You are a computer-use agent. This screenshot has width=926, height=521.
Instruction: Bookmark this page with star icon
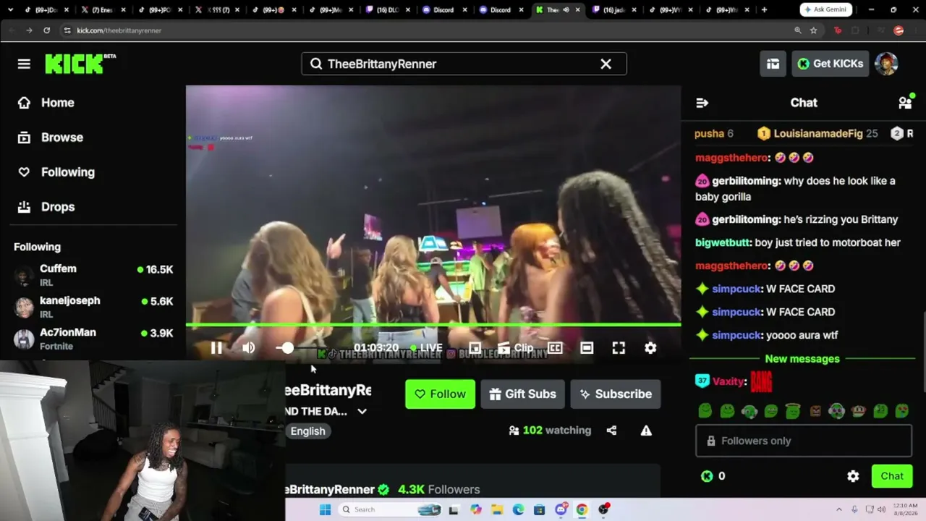tap(813, 30)
